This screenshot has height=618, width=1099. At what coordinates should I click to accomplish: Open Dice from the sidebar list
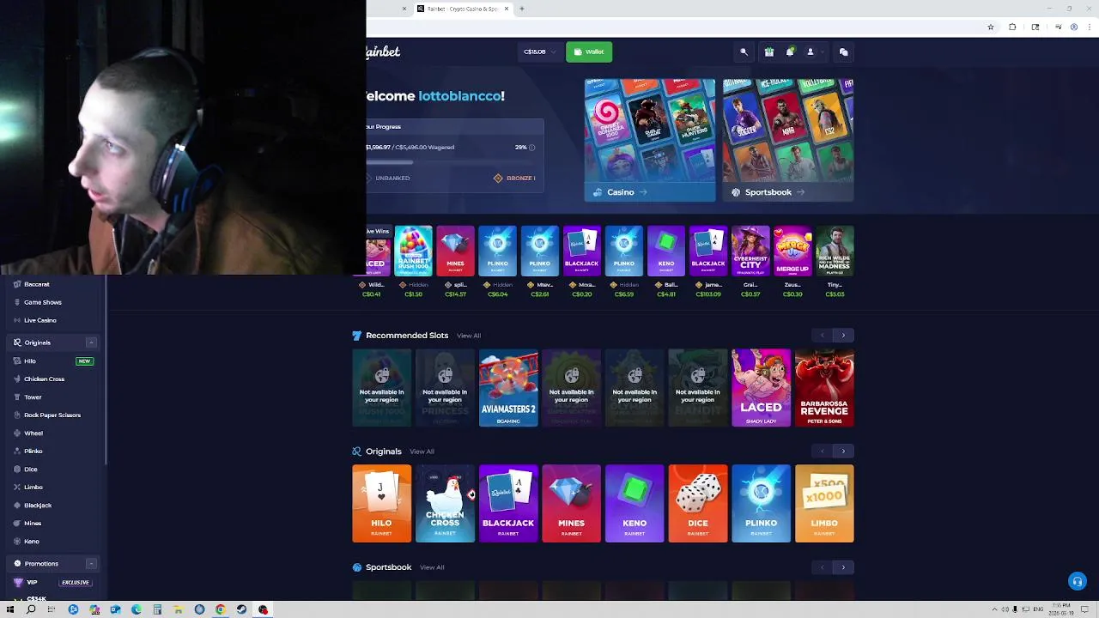click(31, 470)
